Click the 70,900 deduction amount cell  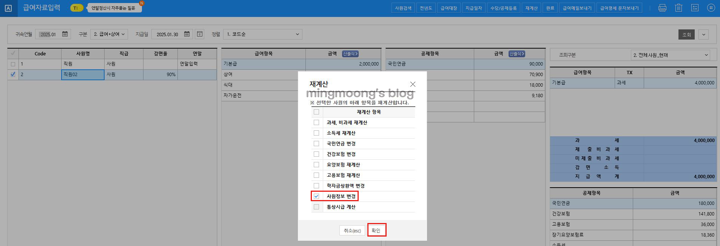click(x=509, y=75)
